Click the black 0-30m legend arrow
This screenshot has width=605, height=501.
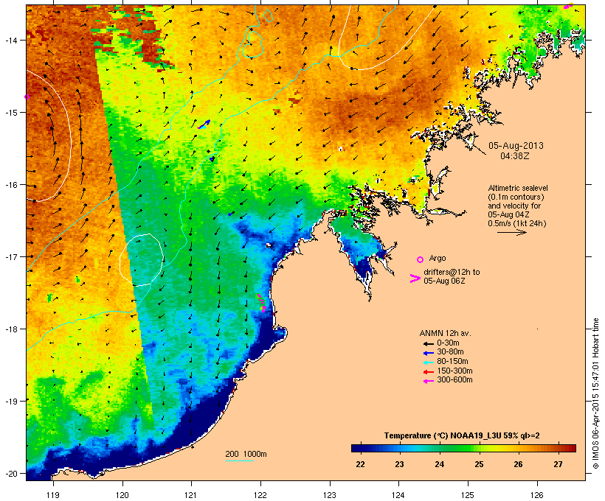tap(428, 343)
